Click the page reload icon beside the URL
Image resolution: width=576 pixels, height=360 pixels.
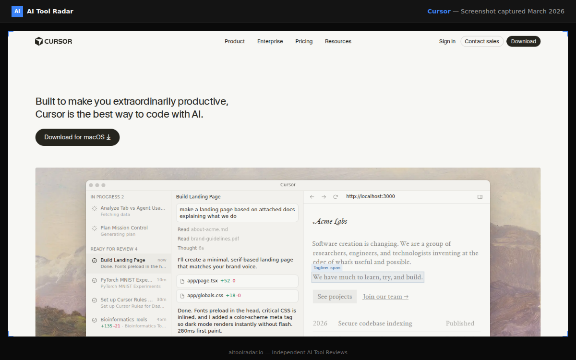click(x=336, y=196)
